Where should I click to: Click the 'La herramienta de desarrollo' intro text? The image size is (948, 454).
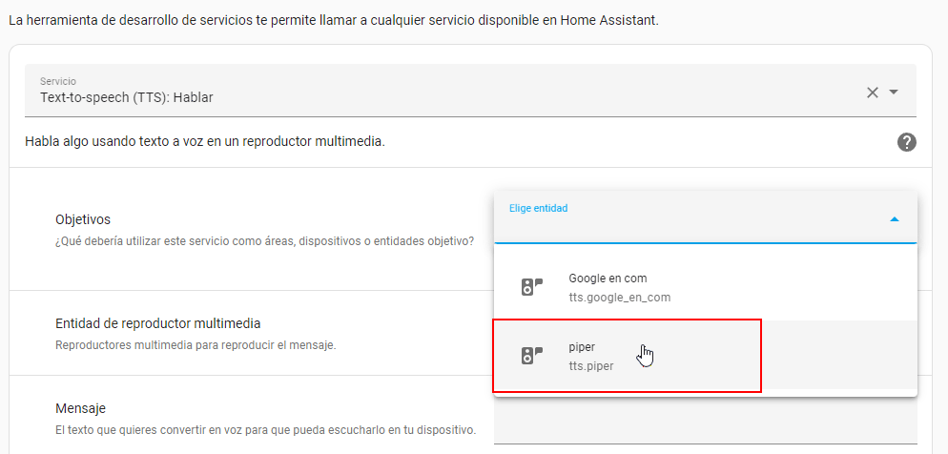pyautogui.click(x=332, y=19)
